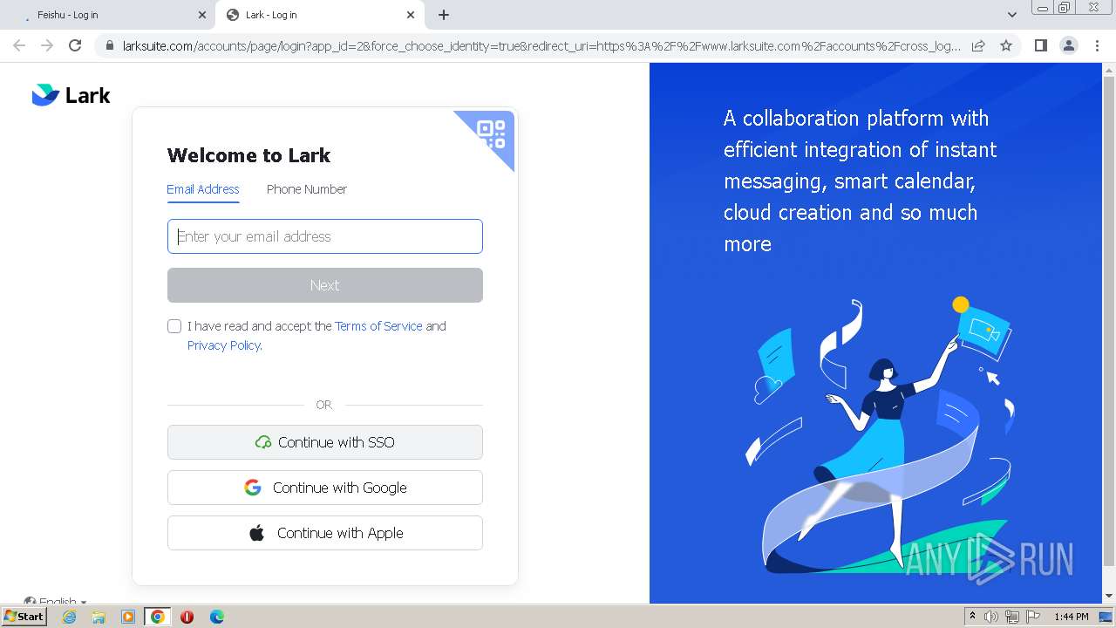Viewport: 1116px width, 628px height.
Task: Switch to Lark - Log in tab
Action: click(319, 15)
